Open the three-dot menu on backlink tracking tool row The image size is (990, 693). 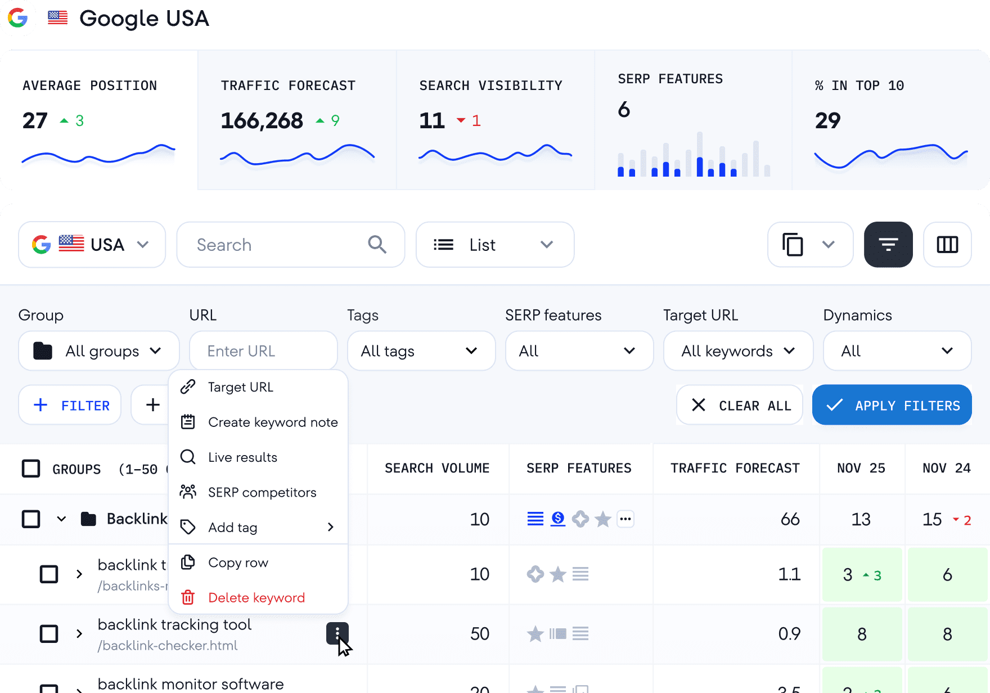click(337, 633)
